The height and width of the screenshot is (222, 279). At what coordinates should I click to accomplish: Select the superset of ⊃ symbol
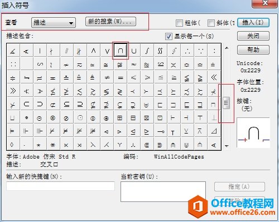click(40, 104)
